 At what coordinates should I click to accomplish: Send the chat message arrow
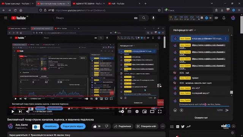[227, 110]
